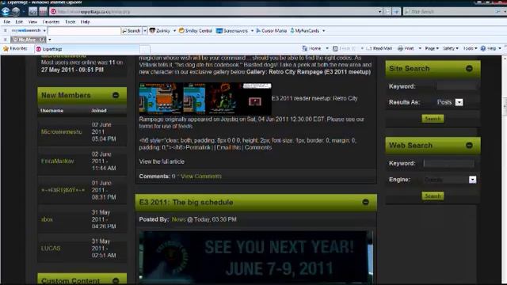The height and width of the screenshot is (285, 507).
Task: Collapse the Site Search panel
Action: pyautogui.click(x=469, y=69)
